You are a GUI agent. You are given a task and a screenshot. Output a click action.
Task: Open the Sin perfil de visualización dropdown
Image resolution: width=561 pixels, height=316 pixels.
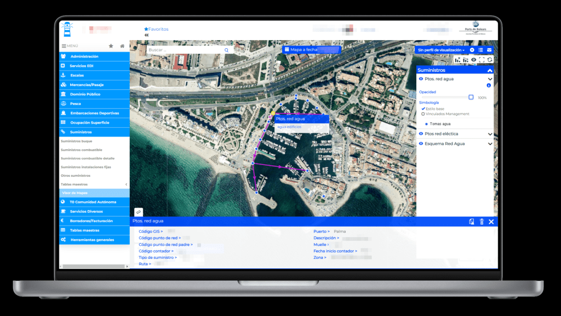[441, 50]
